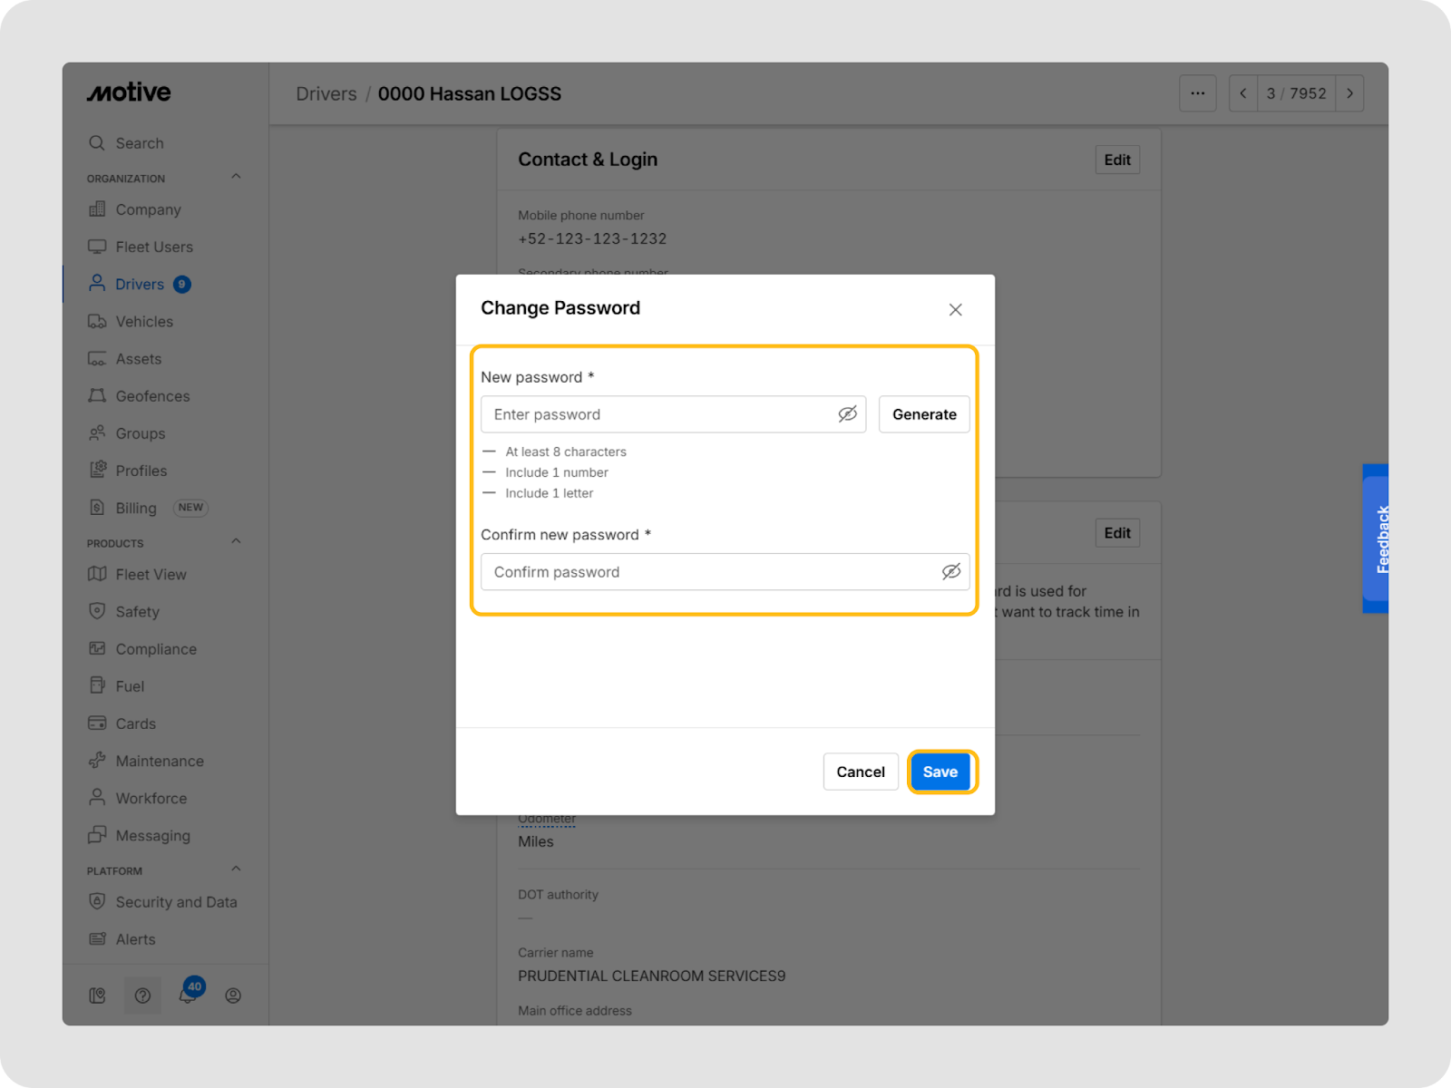Viewport: 1451px width, 1088px height.
Task: Close the Change Password dialog
Action: (955, 310)
